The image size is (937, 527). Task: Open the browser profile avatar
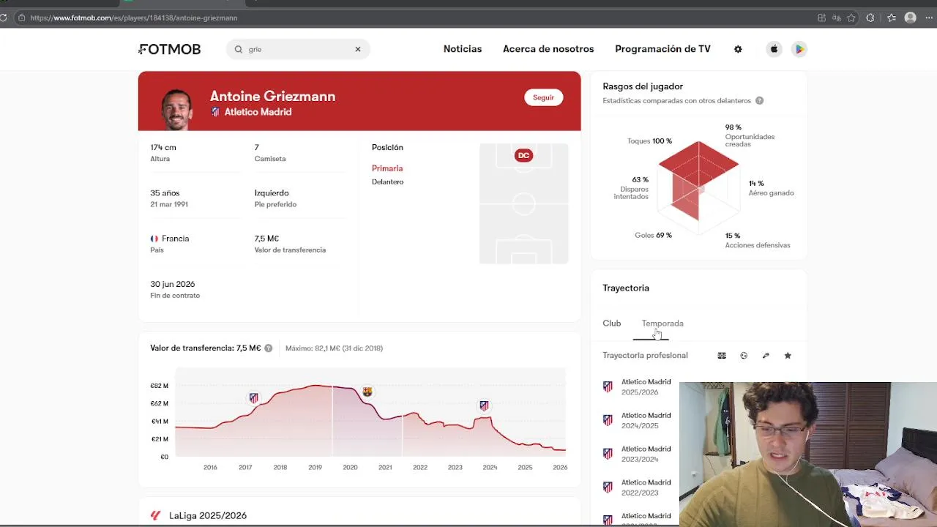911,18
